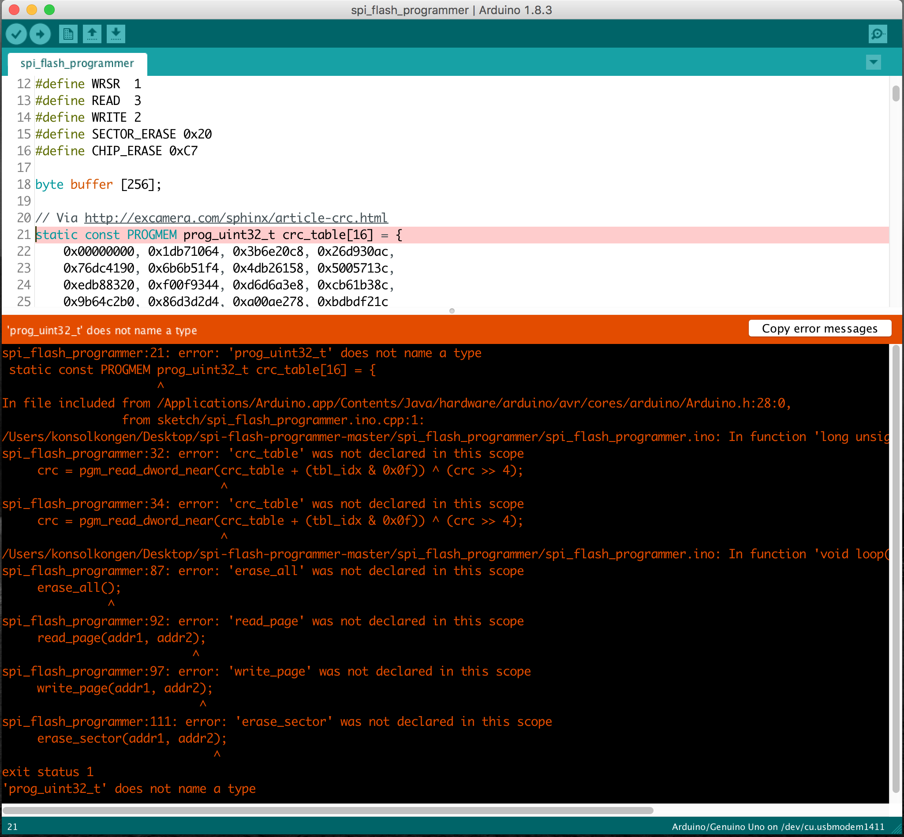Open the tab options dropdown arrow

874,62
